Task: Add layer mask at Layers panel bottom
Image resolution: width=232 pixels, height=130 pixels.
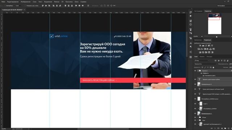Action: click(218, 129)
